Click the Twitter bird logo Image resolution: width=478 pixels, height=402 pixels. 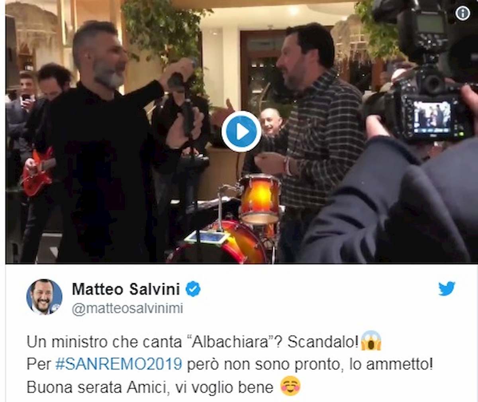pyautogui.click(x=447, y=288)
